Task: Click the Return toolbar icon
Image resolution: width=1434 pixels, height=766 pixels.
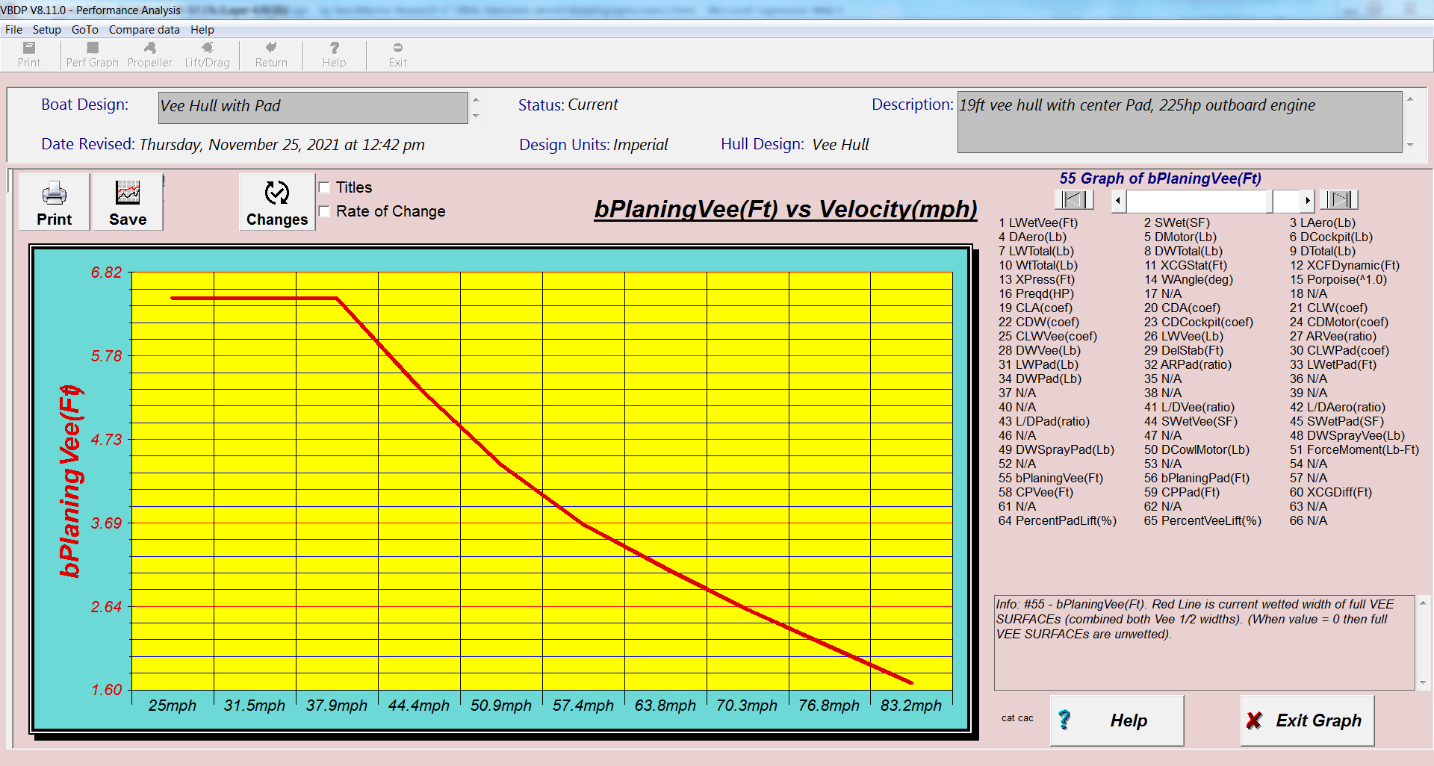Action: (x=270, y=55)
